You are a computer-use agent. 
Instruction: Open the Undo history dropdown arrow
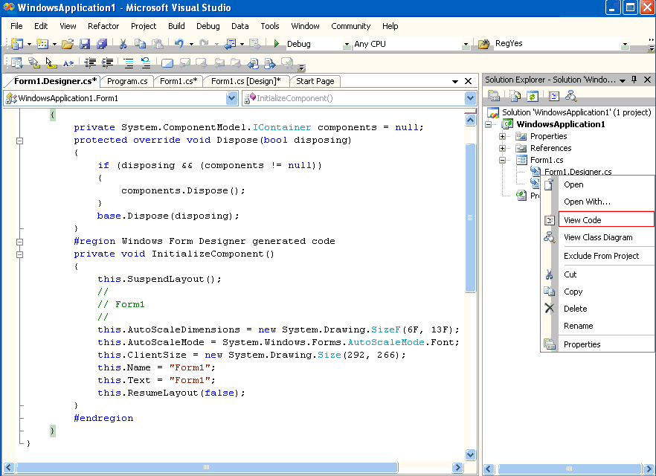[191, 44]
